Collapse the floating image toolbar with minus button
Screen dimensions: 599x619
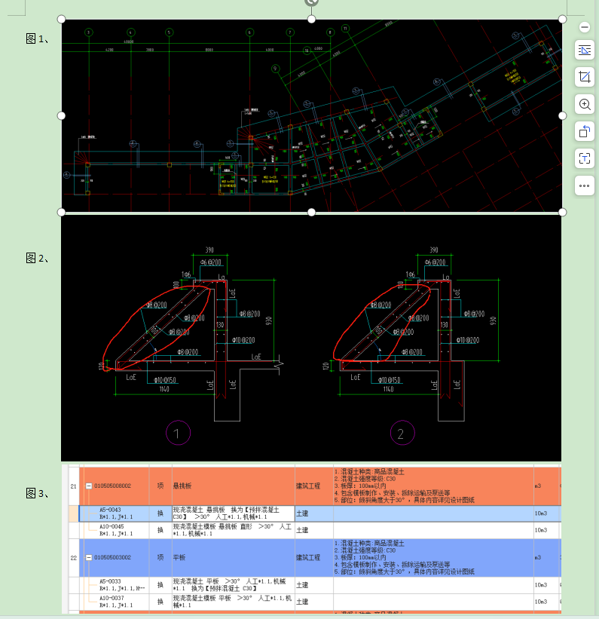[585, 27]
